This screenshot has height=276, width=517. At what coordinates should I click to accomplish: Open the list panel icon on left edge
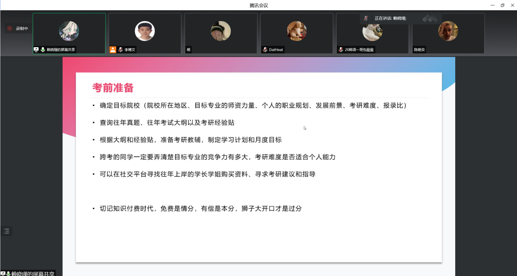pos(6,231)
